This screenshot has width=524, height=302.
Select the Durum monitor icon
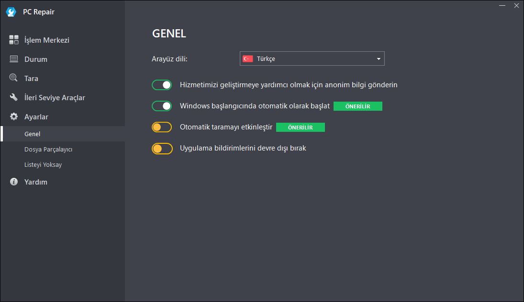pos(14,59)
